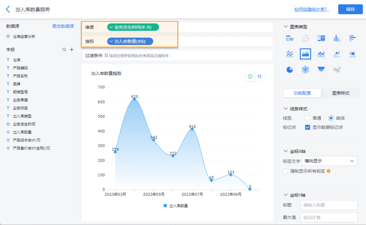Select the 业务单据 field

(20, 100)
